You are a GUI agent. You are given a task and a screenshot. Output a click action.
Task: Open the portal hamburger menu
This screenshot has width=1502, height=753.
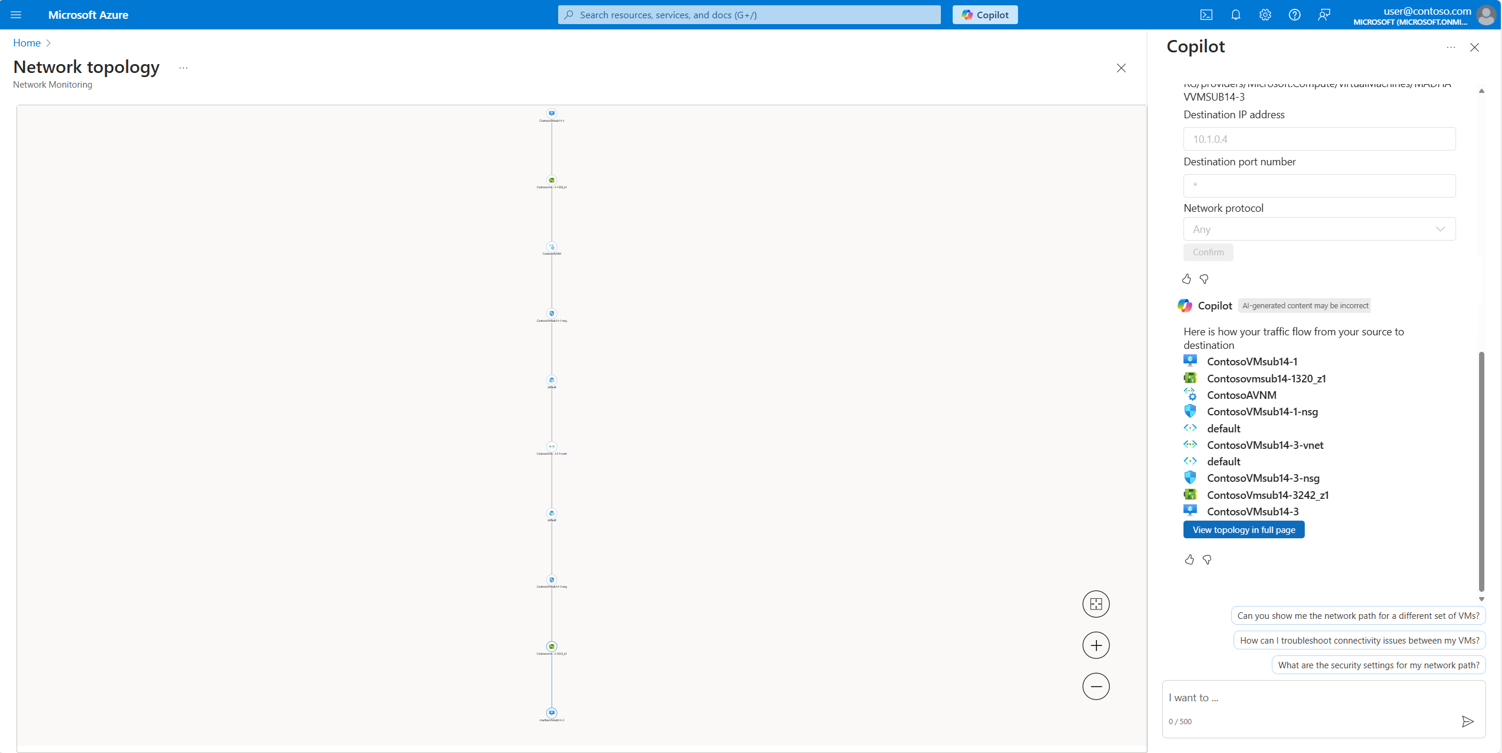pos(16,15)
